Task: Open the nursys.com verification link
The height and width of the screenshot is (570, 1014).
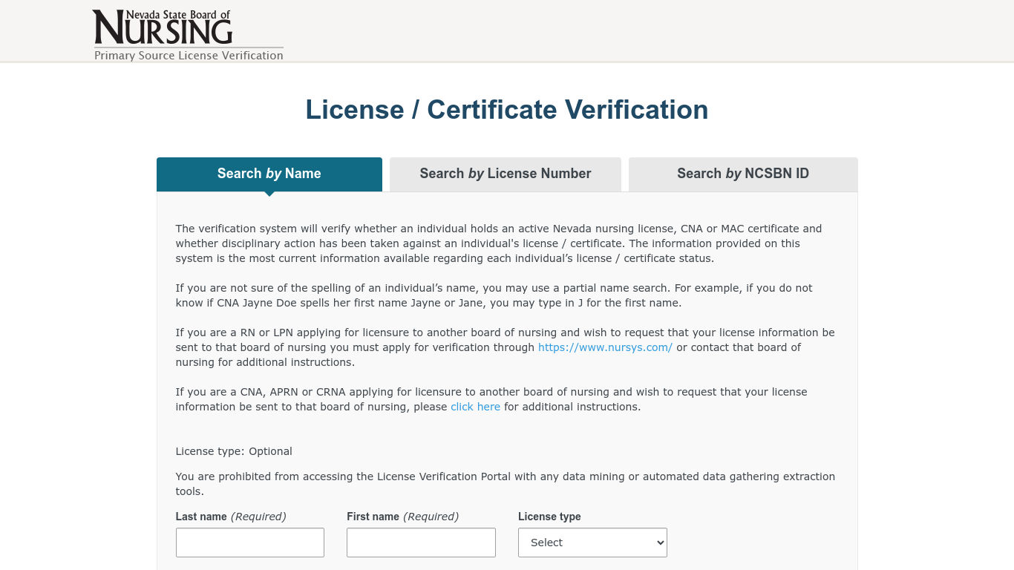Action: (605, 347)
